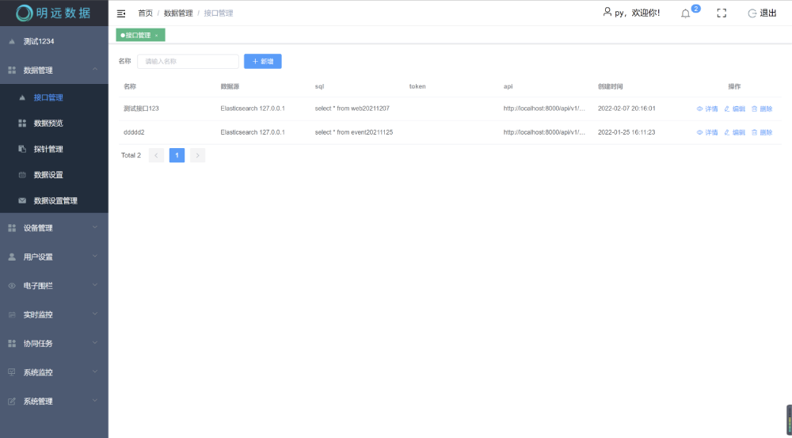
Task: Click the 测试1234 sidebar triangle icon
Action: (x=12, y=41)
